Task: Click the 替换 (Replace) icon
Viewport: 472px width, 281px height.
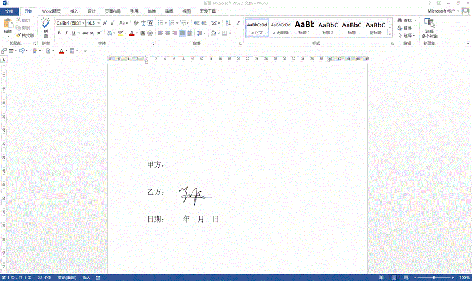Action: (404, 28)
